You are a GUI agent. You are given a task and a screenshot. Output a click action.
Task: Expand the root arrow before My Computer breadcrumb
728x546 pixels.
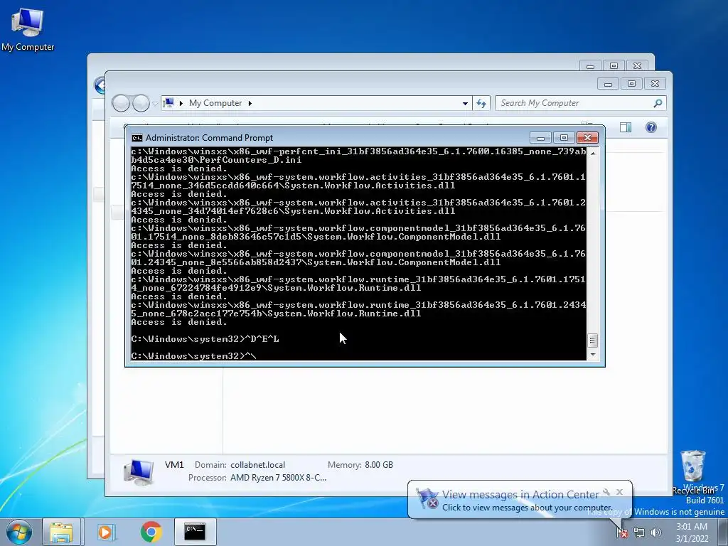pyautogui.click(x=181, y=103)
